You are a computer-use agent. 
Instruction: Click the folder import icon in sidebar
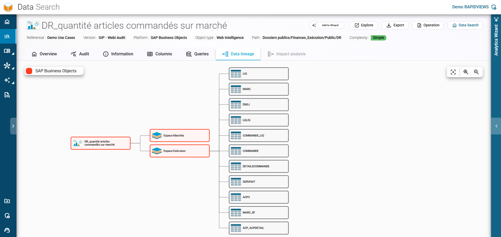[x=7, y=201]
